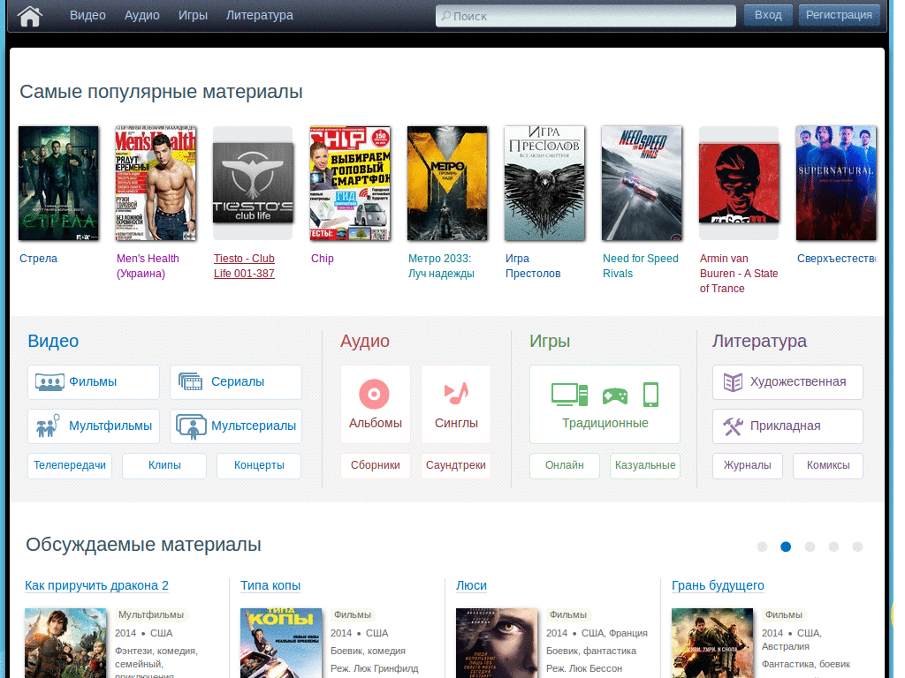The width and height of the screenshot is (905, 678).
Task: Click the mobile phone icon in Игры
Action: click(x=651, y=395)
